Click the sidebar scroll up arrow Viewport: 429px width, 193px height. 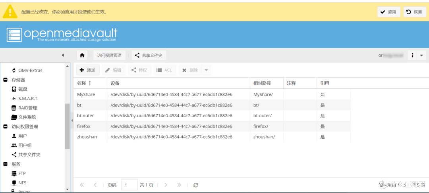(67, 65)
